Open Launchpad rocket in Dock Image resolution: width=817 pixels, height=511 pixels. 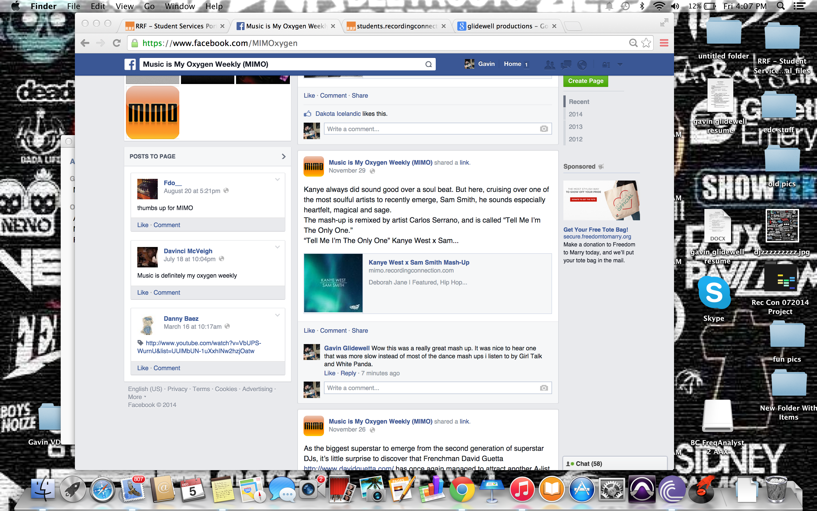pos(72,490)
